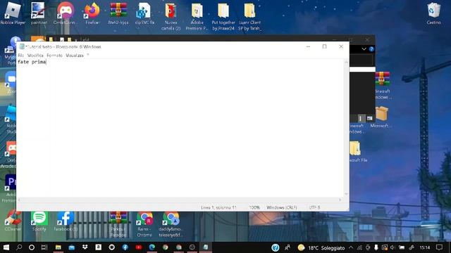This screenshot has width=451, height=253.
Task: Open the notification center icon
Action: click(x=439, y=247)
